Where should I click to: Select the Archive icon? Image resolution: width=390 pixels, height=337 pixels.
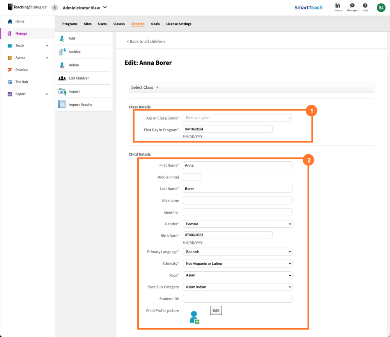click(62, 52)
